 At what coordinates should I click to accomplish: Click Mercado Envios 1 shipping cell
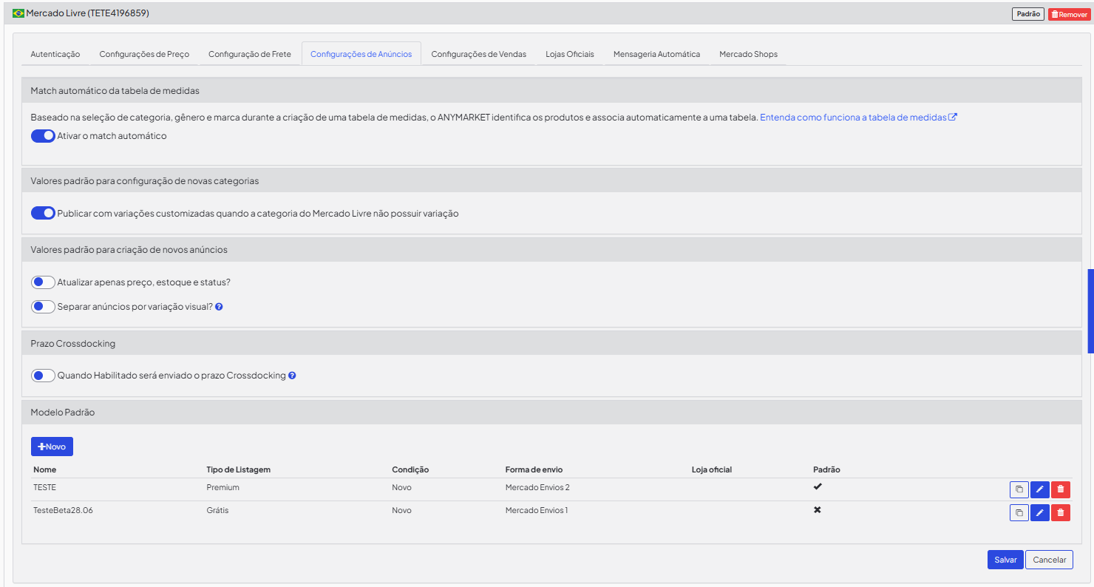537,510
